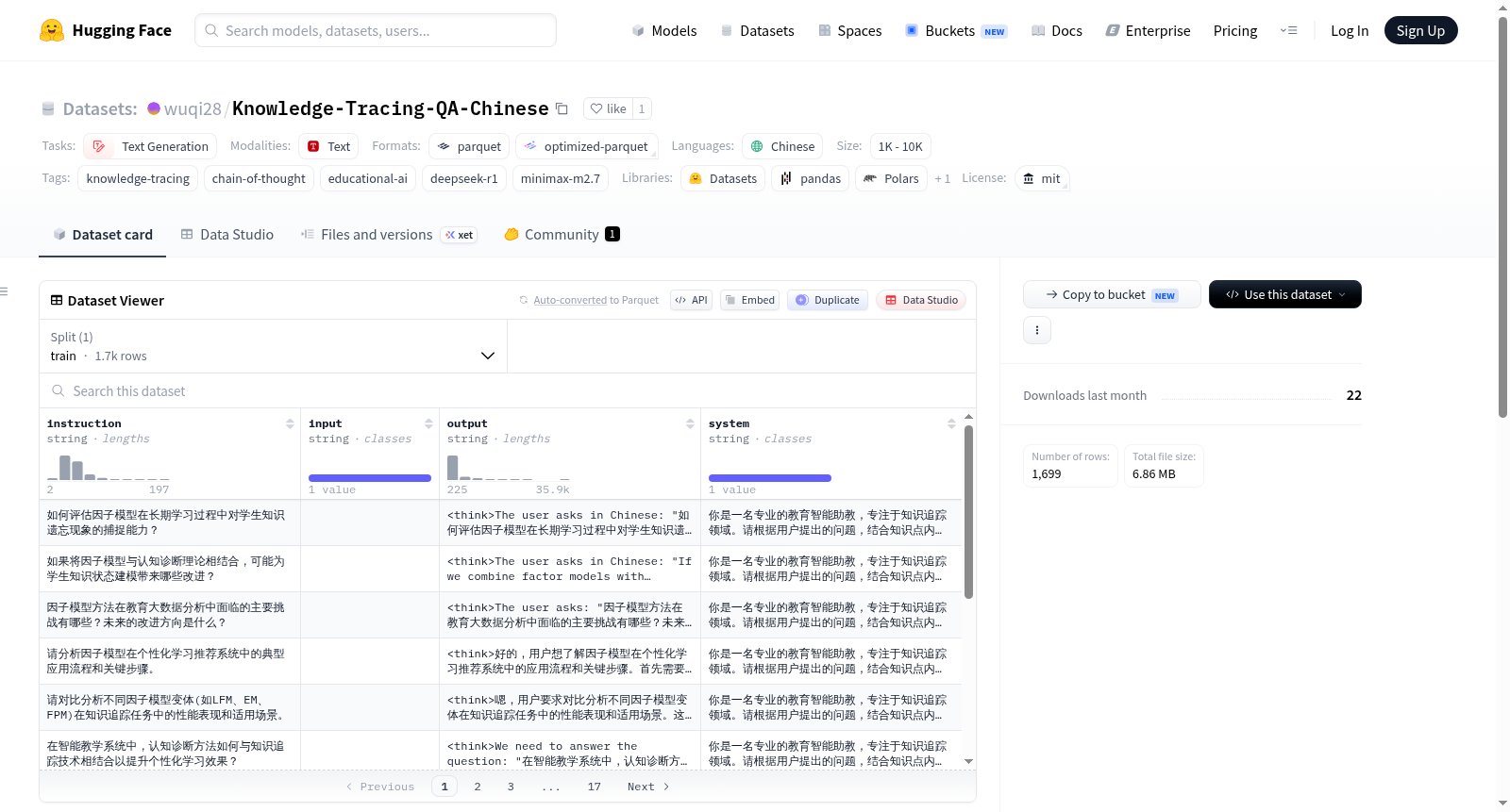The width and height of the screenshot is (1510, 812).
Task: Click the Copy to bucket button
Action: click(x=1112, y=294)
